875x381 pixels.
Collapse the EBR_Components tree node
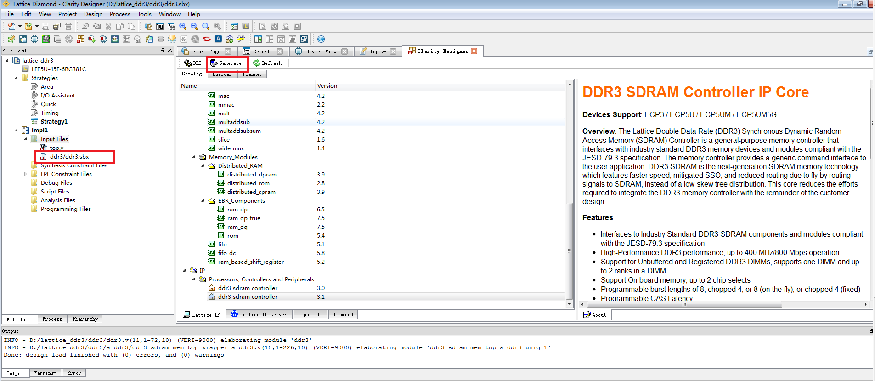(203, 201)
